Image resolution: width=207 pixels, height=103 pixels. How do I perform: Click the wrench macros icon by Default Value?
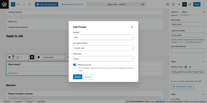point(190,67)
